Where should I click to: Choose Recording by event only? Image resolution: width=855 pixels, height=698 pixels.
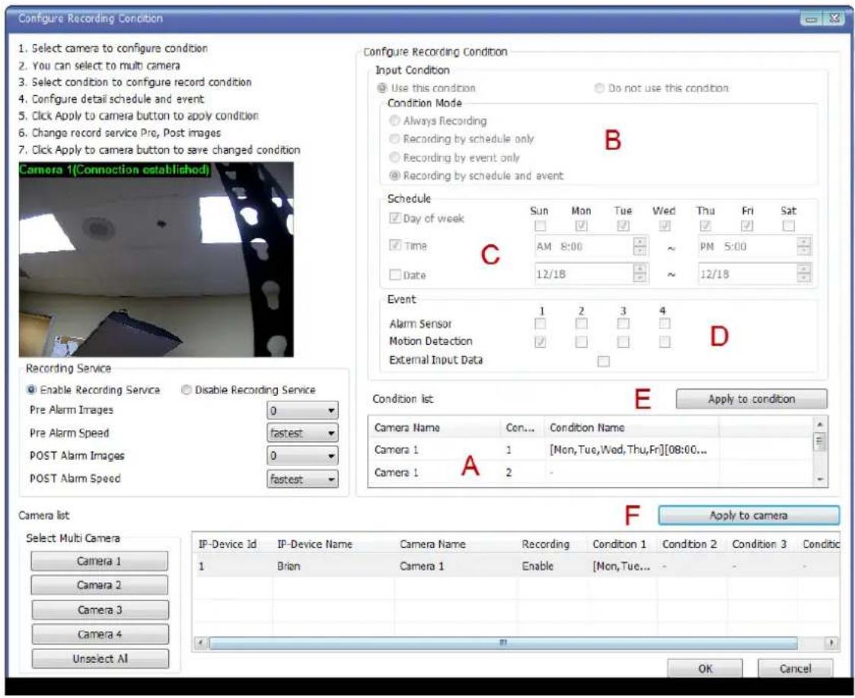pyautogui.click(x=394, y=158)
